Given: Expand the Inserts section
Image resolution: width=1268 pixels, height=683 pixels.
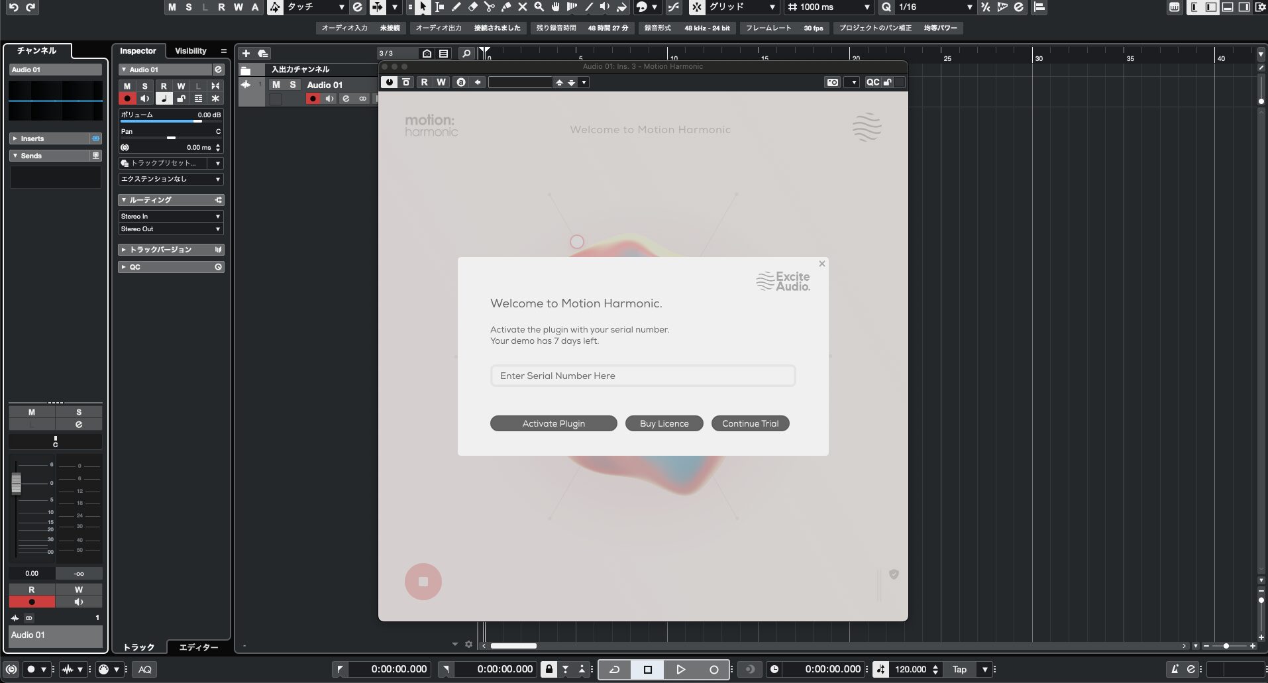Looking at the screenshot, I should (50, 138).
